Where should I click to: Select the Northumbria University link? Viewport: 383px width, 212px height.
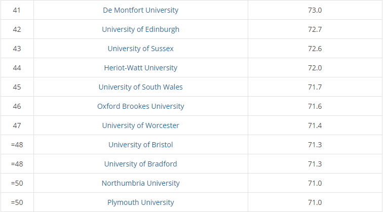(x=140, y=183)
